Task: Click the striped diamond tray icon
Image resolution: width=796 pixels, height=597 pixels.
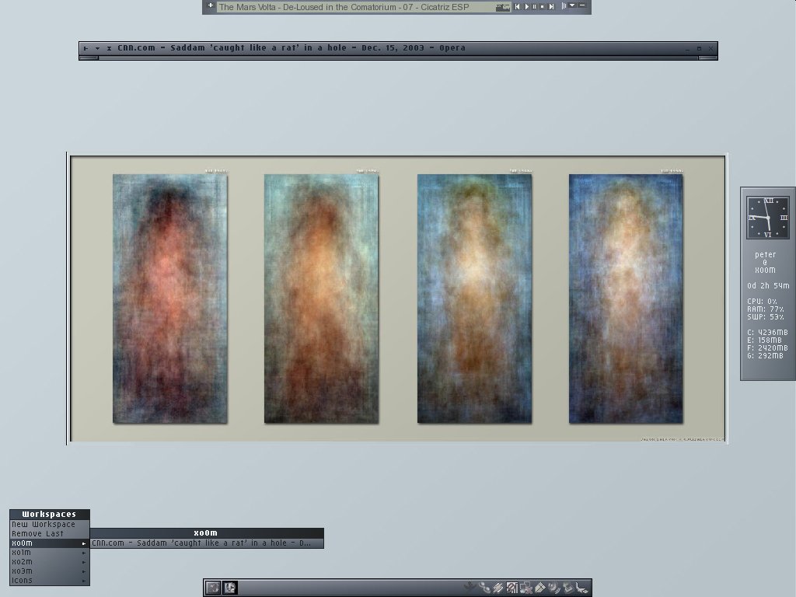Action: (540, 588)
